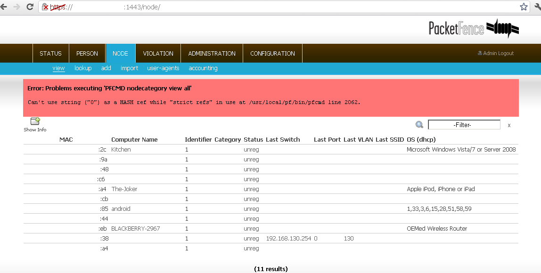
Task: Bookmark page with the star icon
Action: pos(524,7)
